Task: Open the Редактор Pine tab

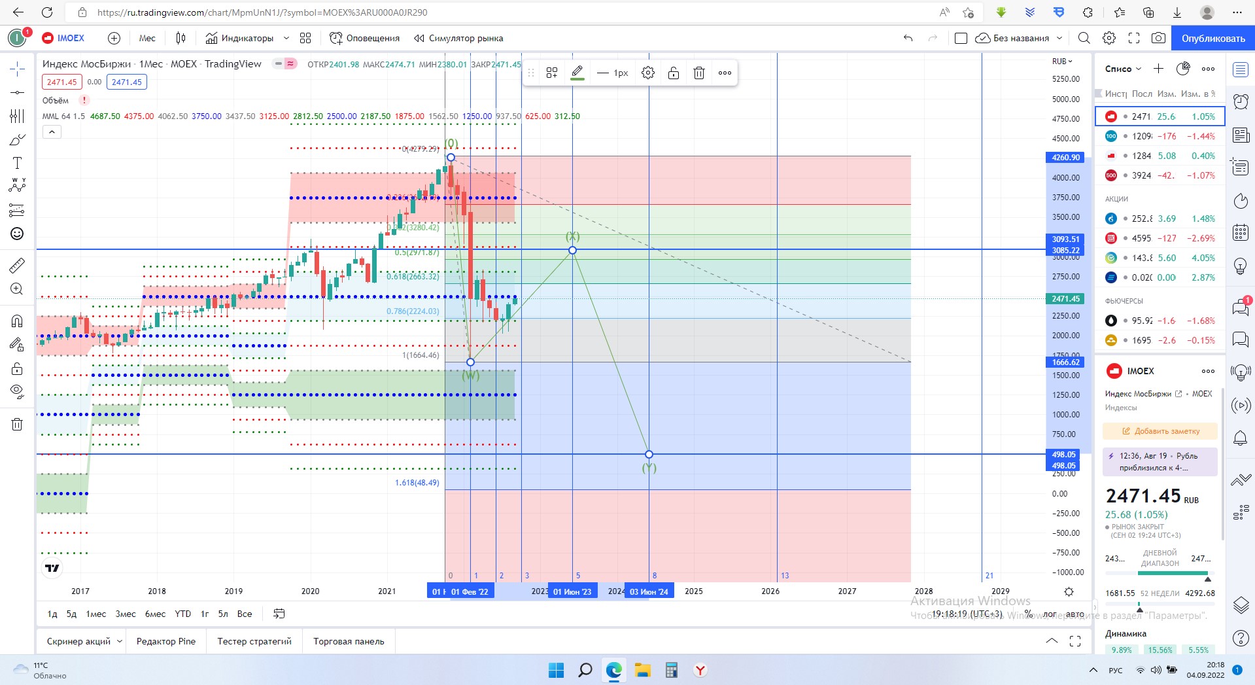Action: [x=166, y=641]
